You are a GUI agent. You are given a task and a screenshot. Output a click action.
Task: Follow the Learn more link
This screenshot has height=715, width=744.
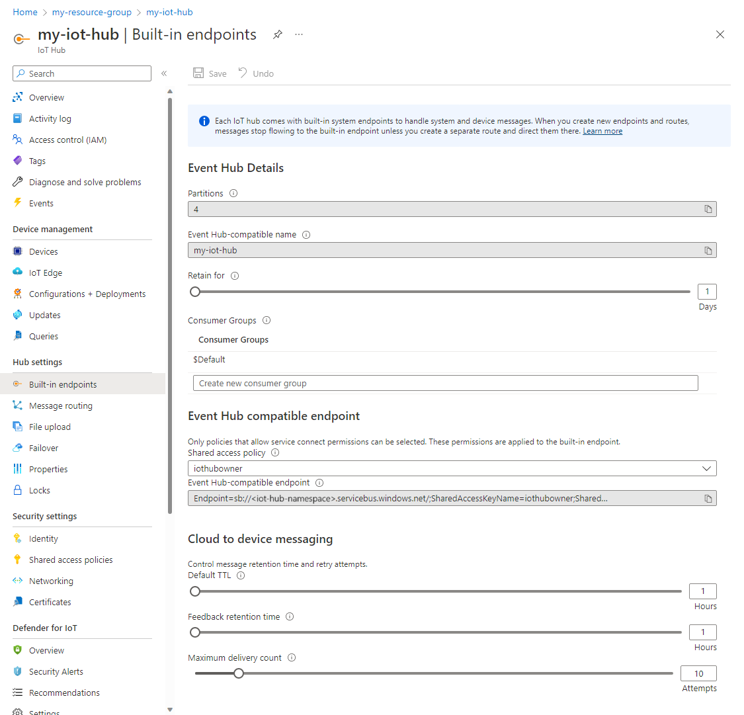602,131
